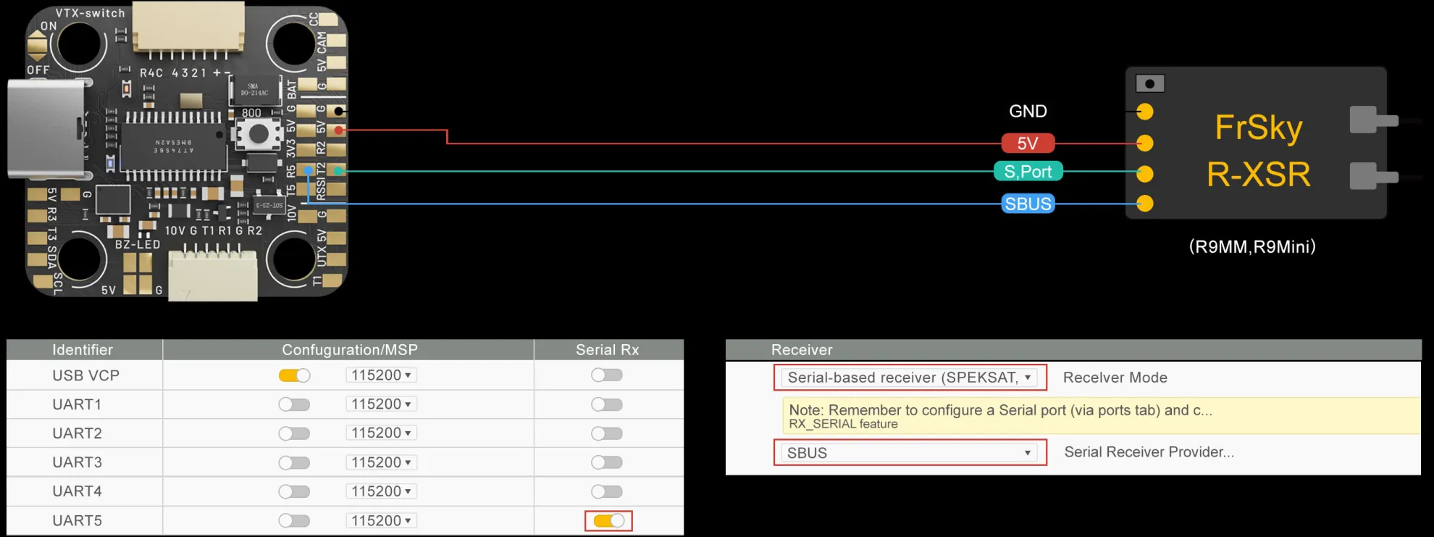Click the SBUS solder pad on receiver
Screen dimensions: 1434x537
[1144, 204]
